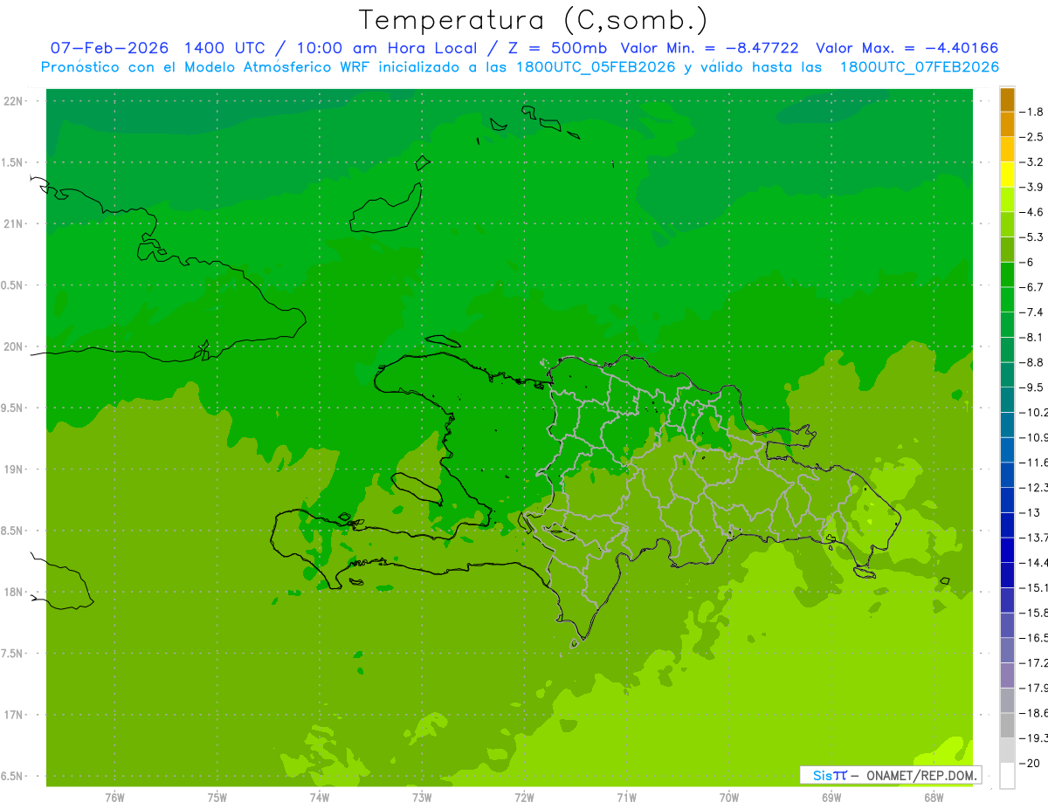The width and height of the screenshot is (1048, 809).
Task: Click the "-4.6" legend value
Action: (1032, 212)
